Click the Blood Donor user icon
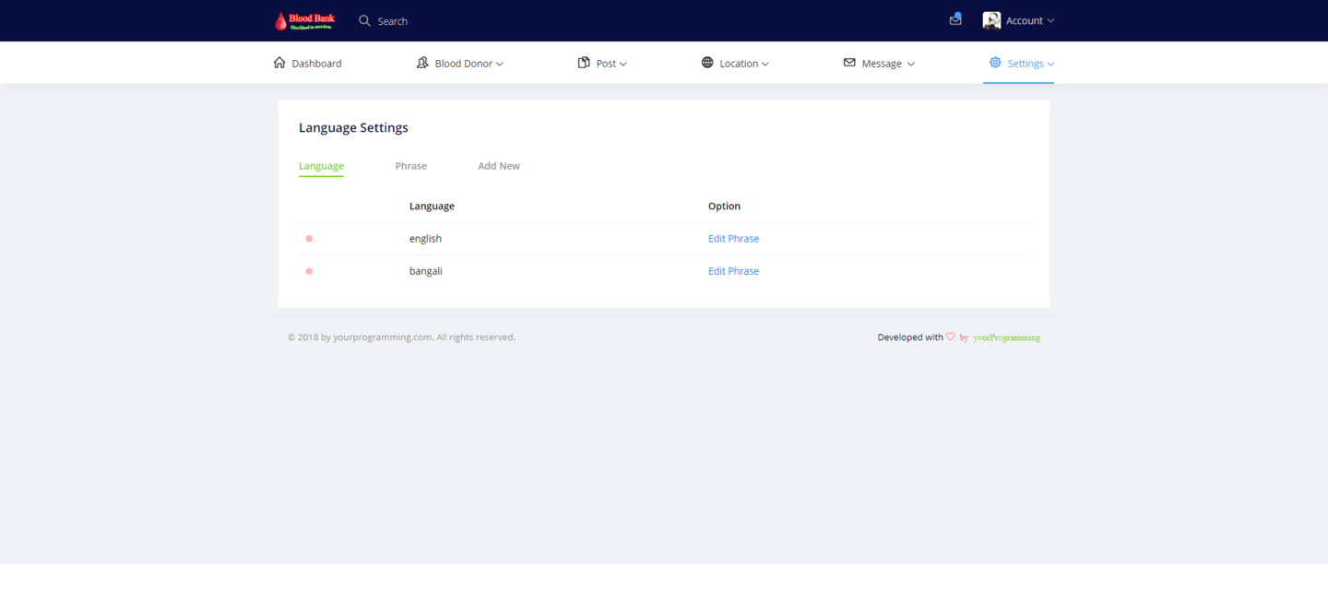 (x=422, y=63)
